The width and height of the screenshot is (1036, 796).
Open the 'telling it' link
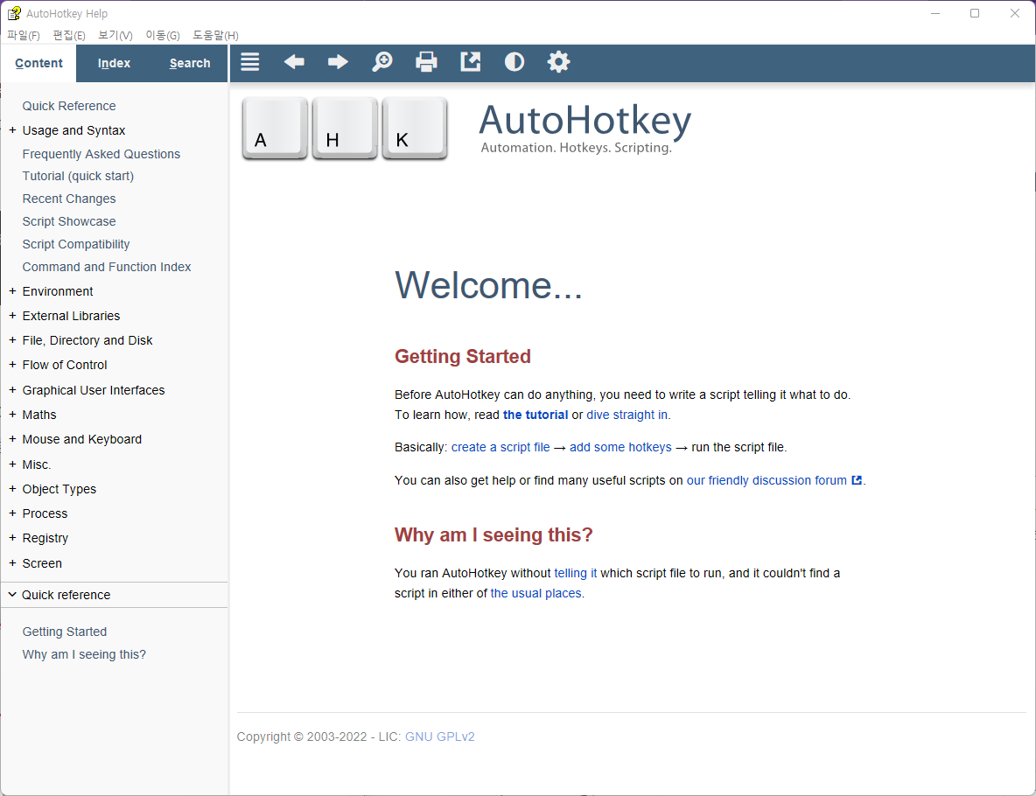[x=576, y=573]
